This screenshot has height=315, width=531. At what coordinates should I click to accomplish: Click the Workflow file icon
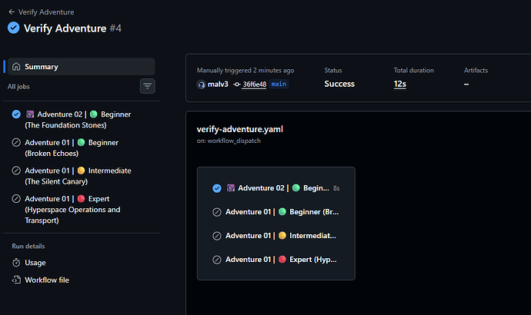click(x=16, y=280)
